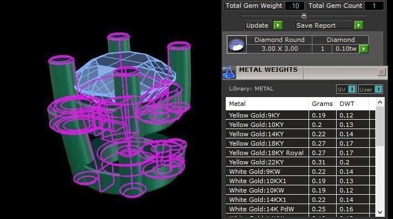Select the Yellow Gold:22KY row
The image size is (393, 219).
coord(300,162)
